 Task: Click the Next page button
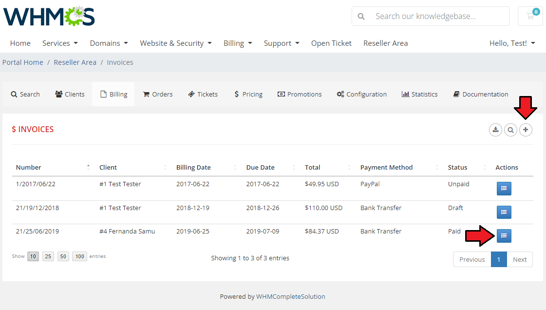pos(520,259)
